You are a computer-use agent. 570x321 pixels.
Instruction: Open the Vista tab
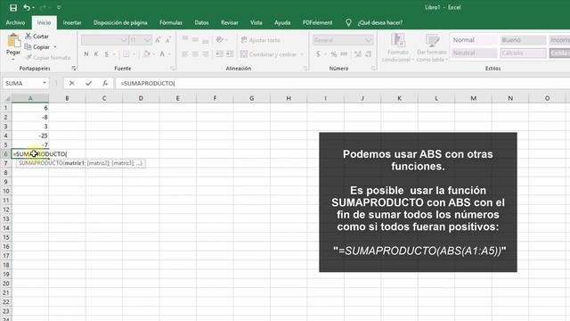coord(256,22)
